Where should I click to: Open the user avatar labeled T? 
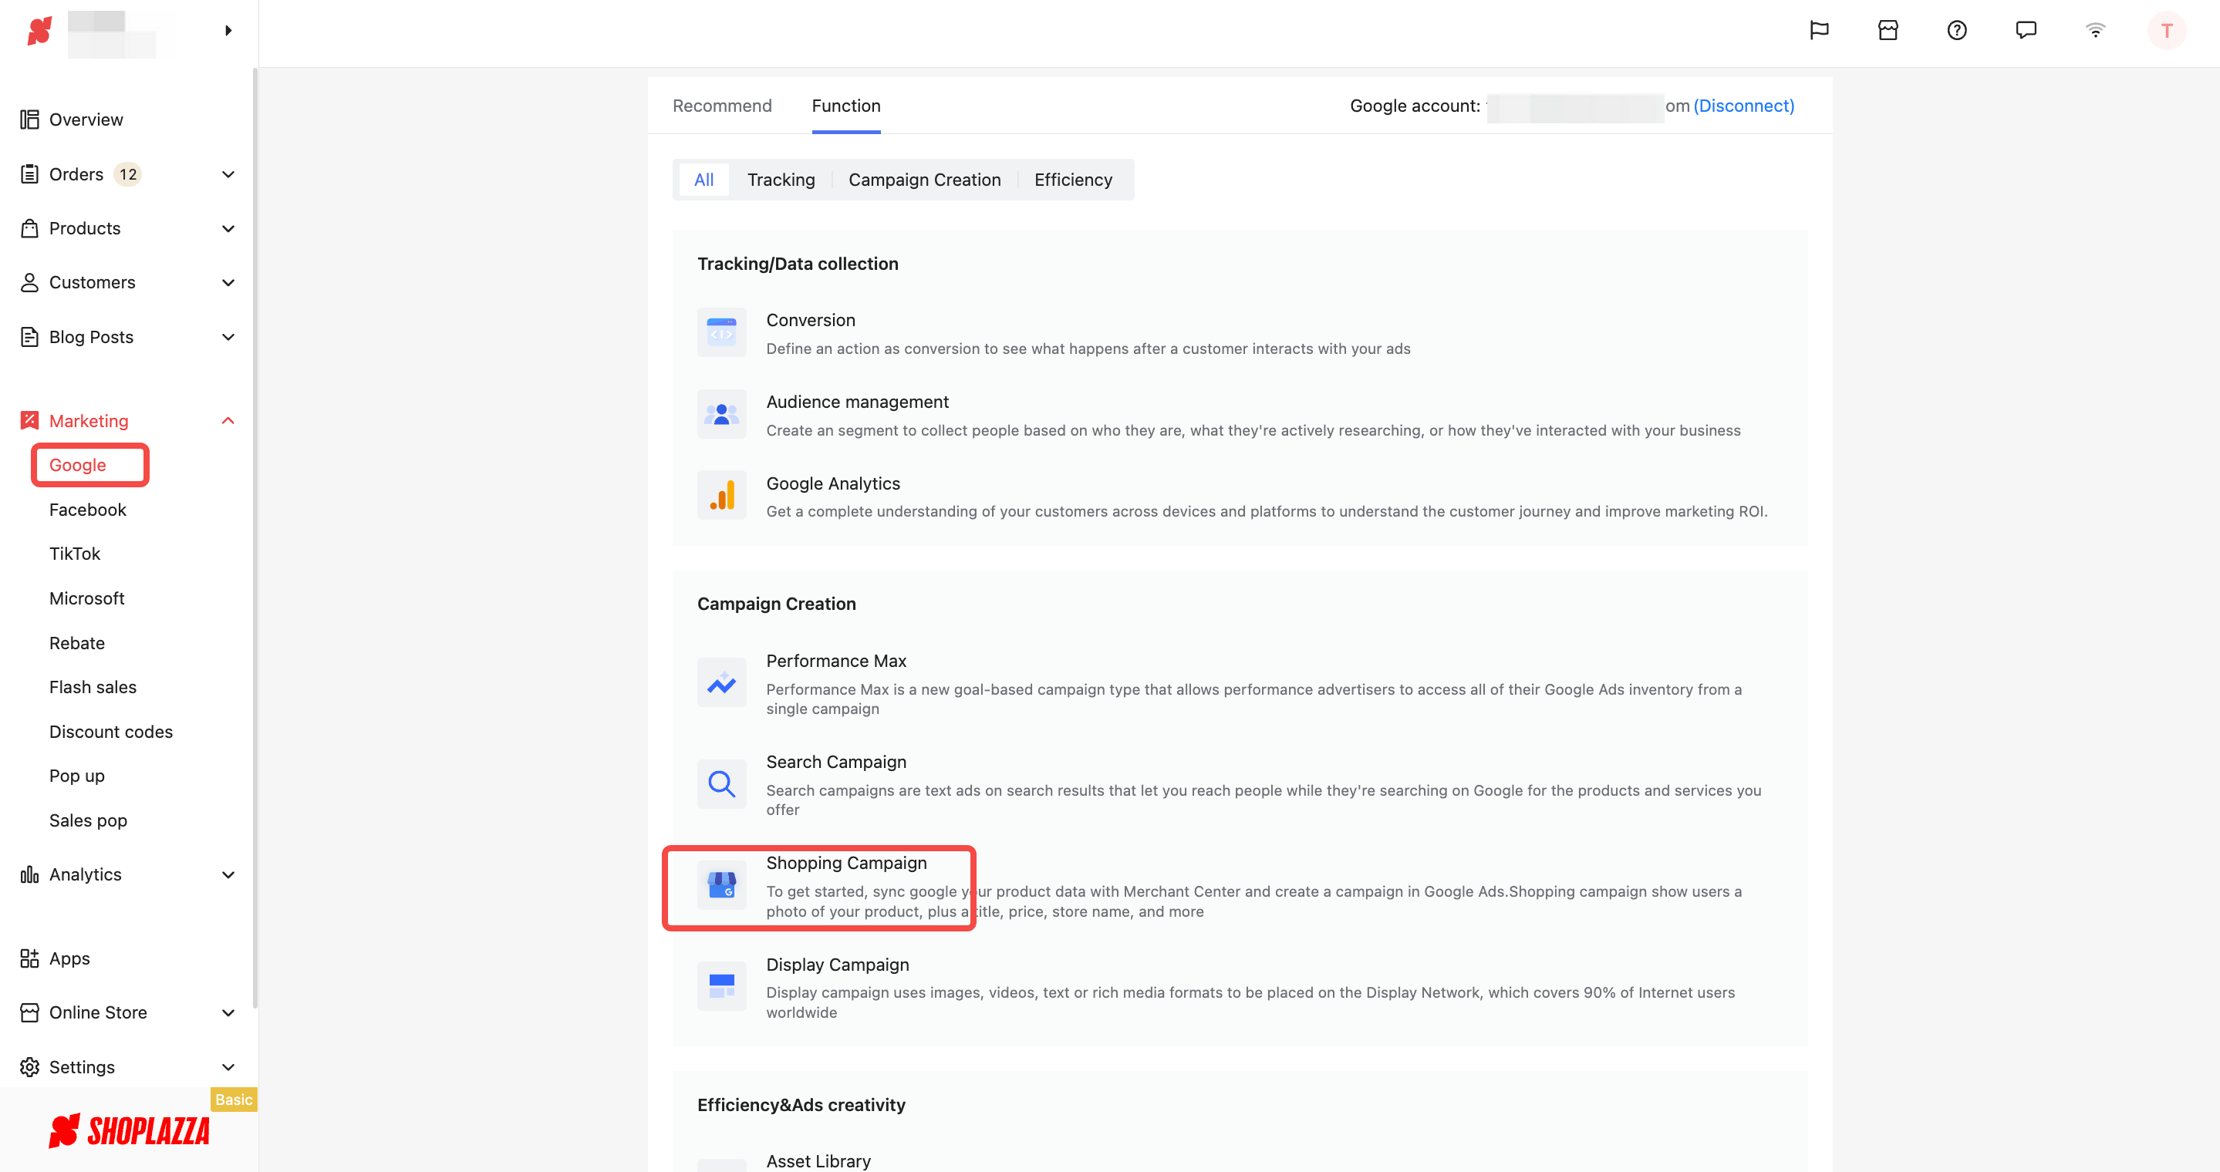click(x=2167, y=31)
